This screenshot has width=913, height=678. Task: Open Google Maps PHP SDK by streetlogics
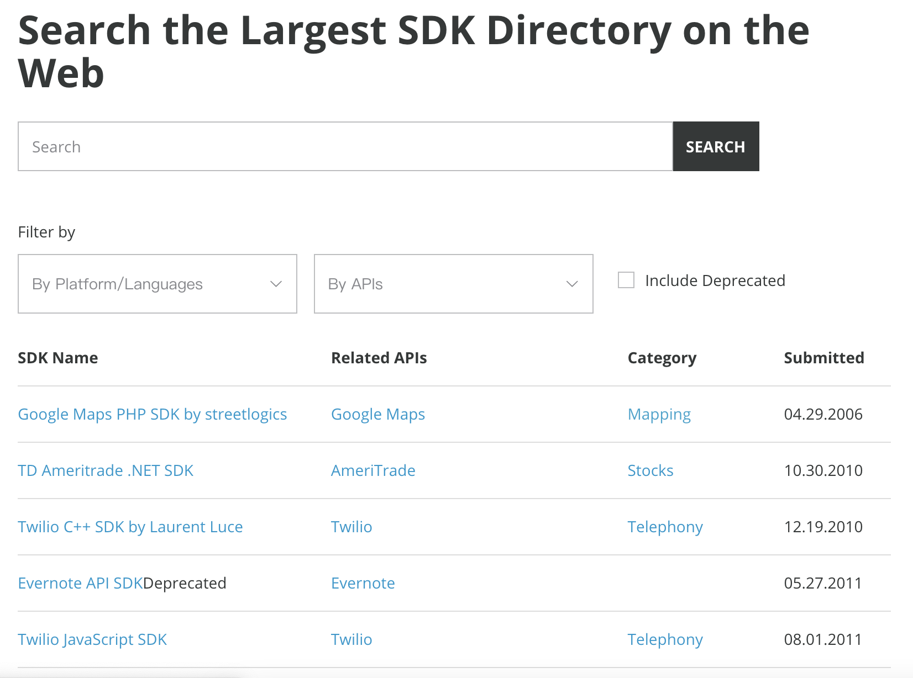[x=152, y=414]
